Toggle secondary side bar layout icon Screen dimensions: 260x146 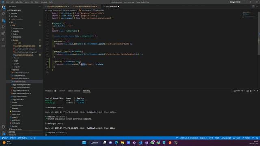236,2
